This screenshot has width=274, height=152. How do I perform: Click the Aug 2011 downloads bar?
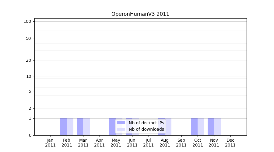(168, 127)
